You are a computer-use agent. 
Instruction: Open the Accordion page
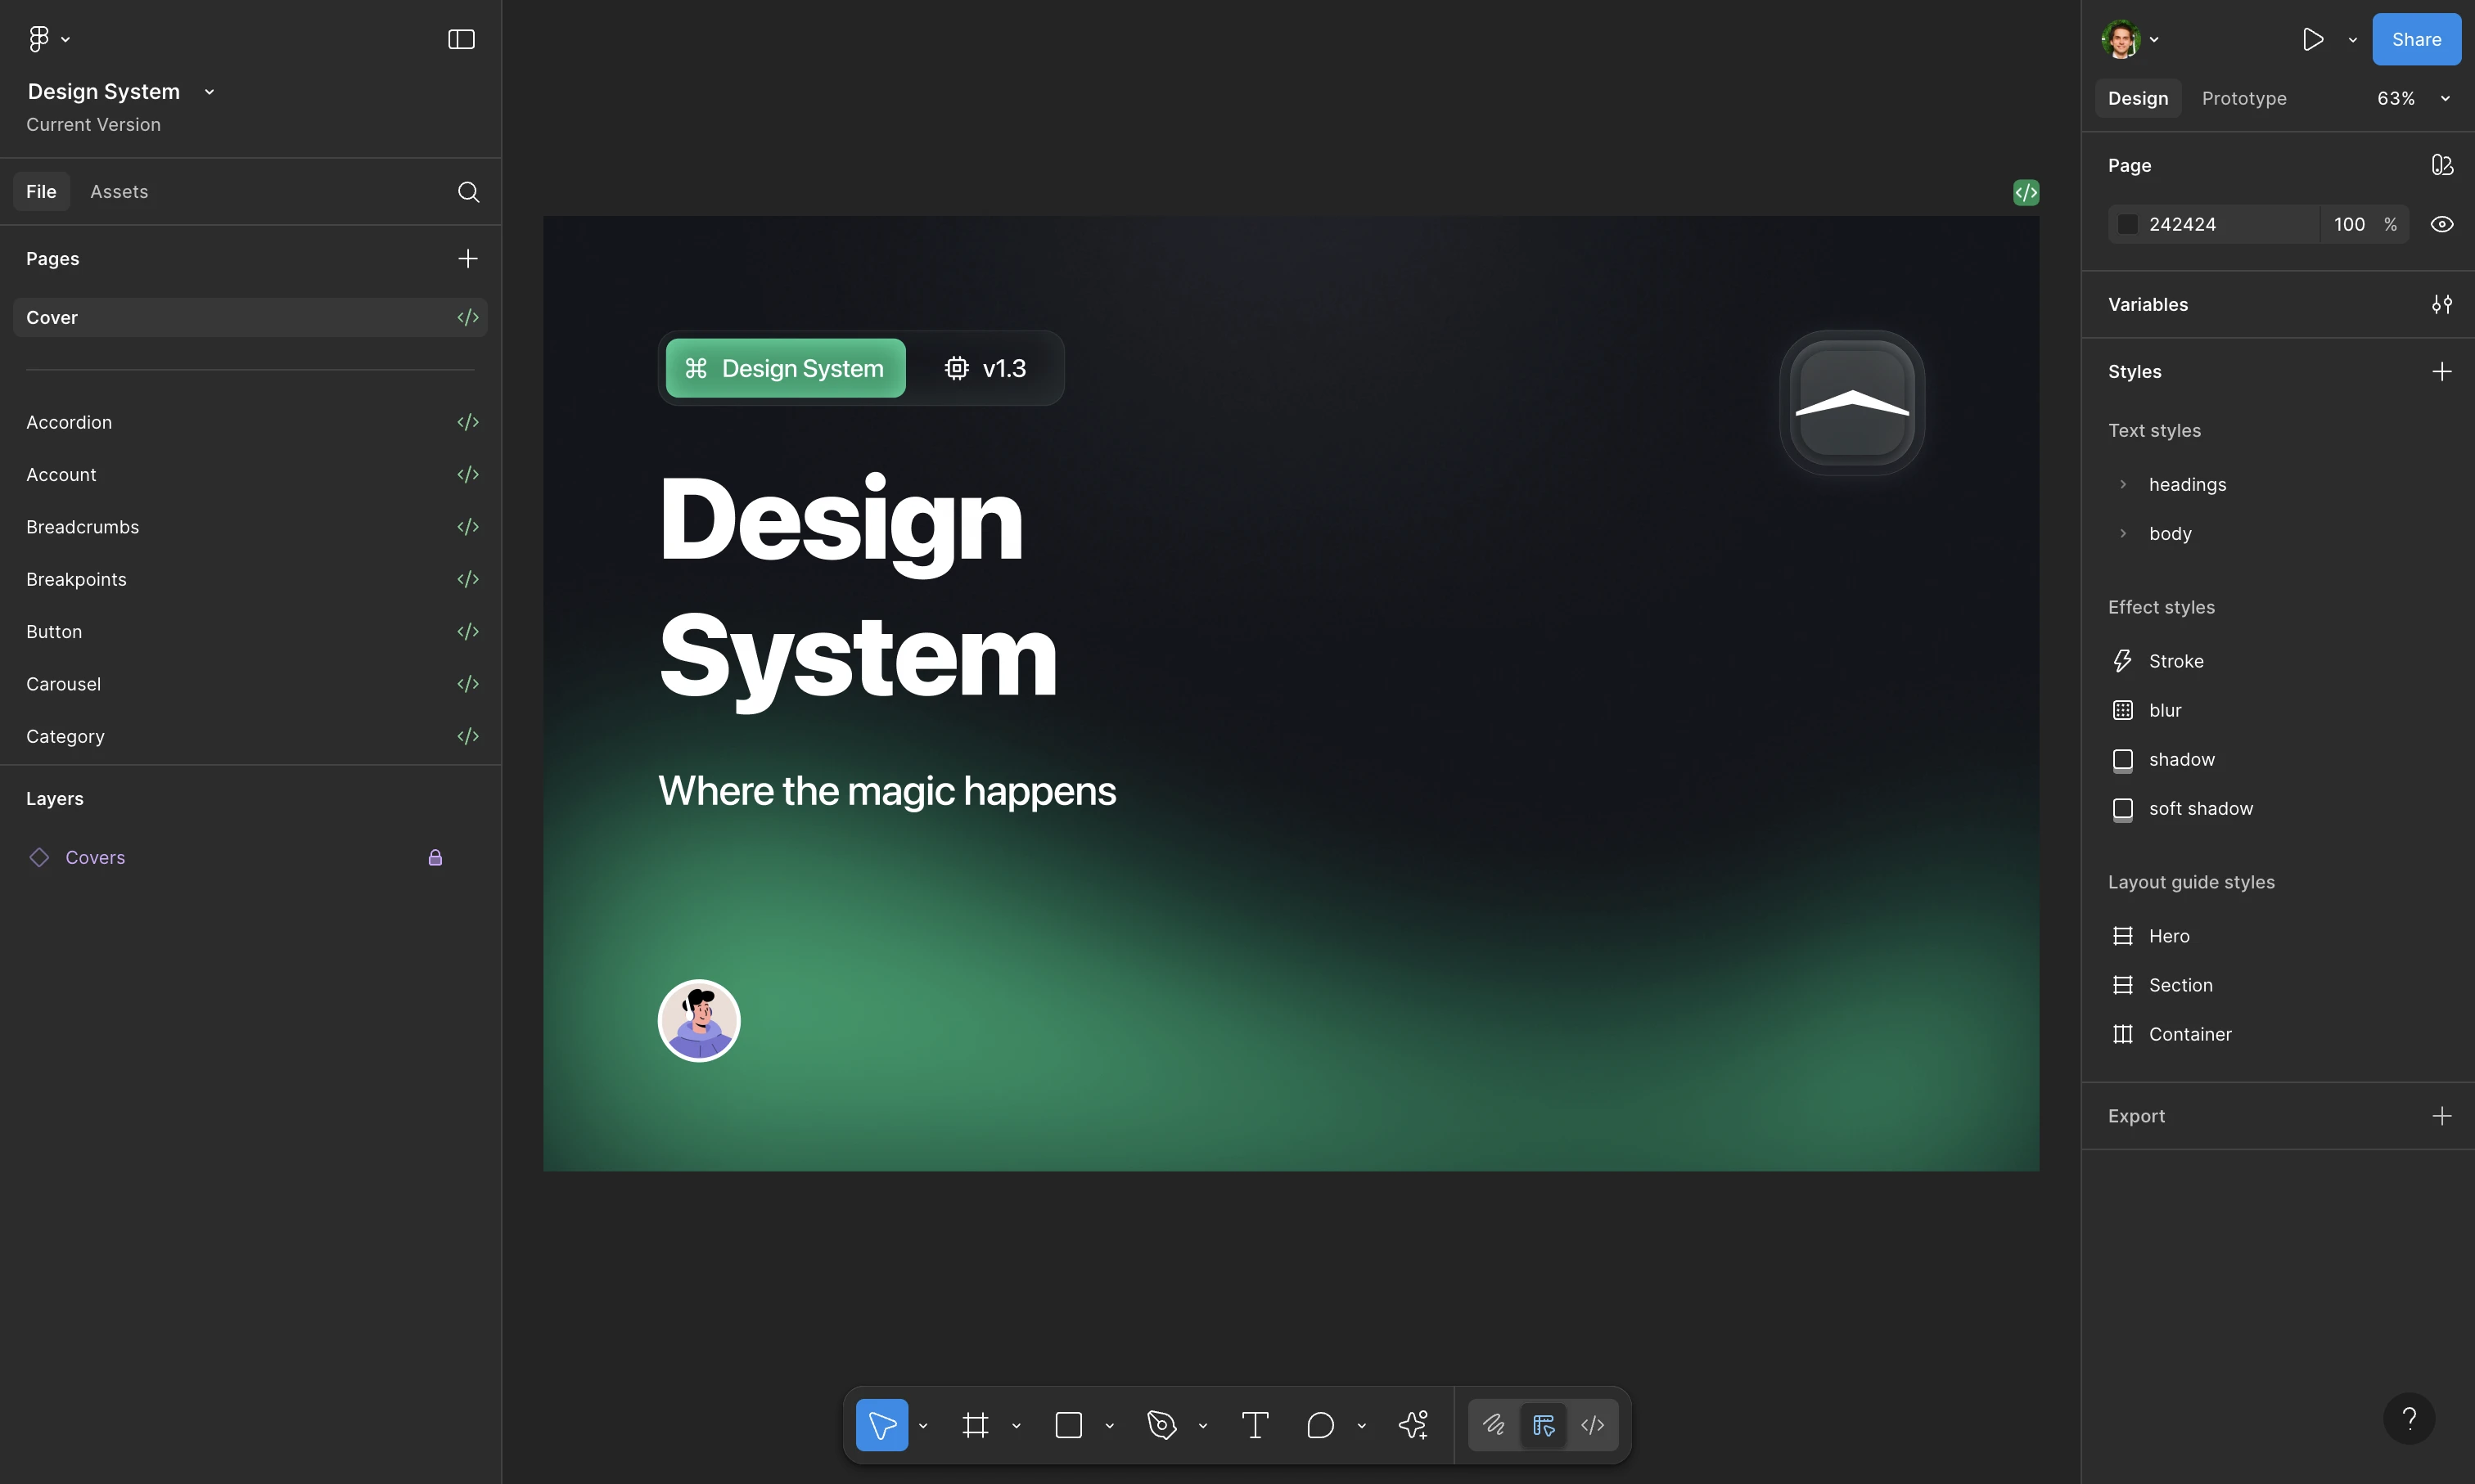pyautogui.click(x=69, y=422)
